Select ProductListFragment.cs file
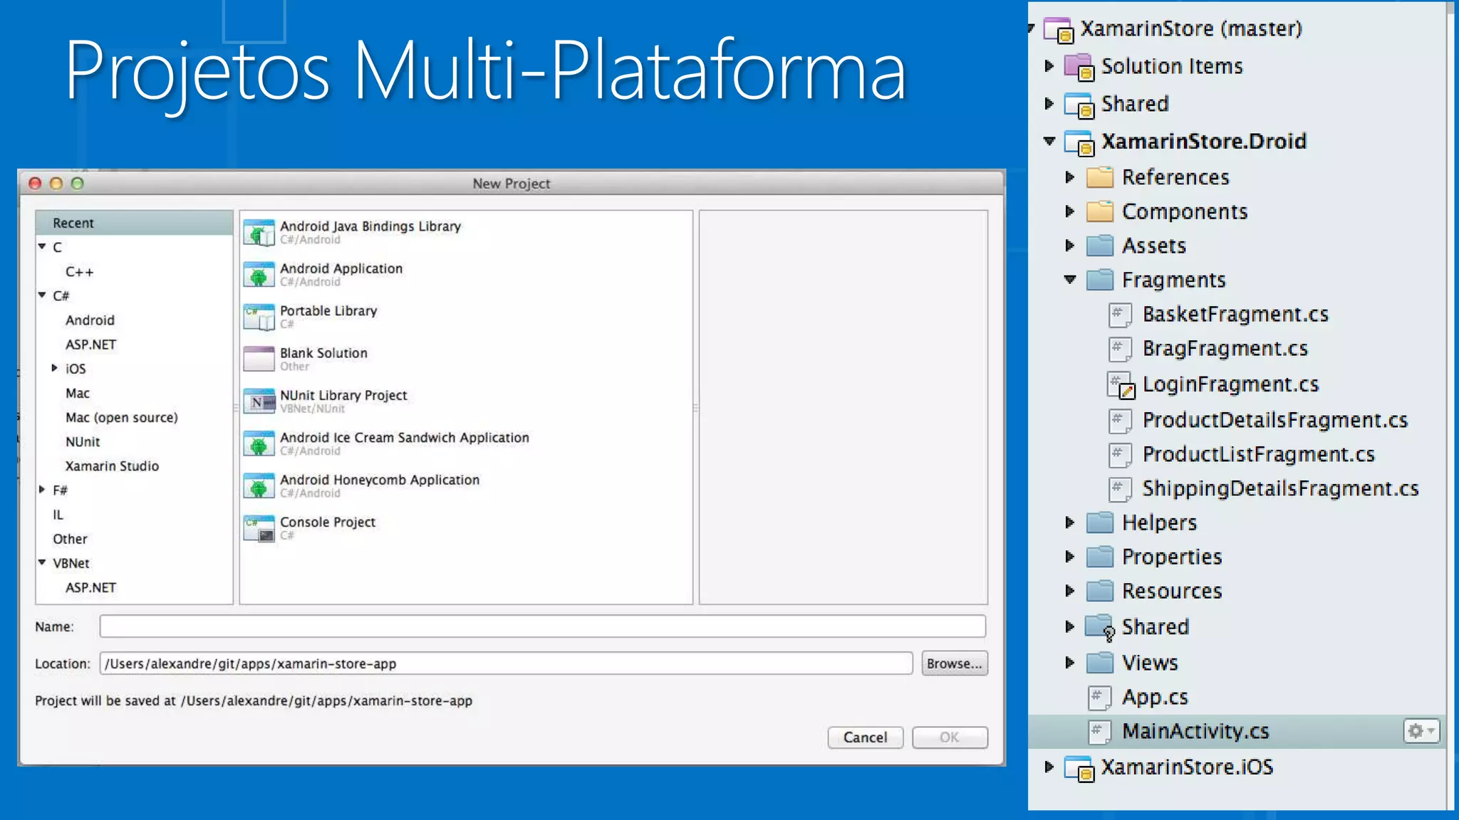Image resolution: width=1459 pixels, height=820 pixels. coord(1258,454)
